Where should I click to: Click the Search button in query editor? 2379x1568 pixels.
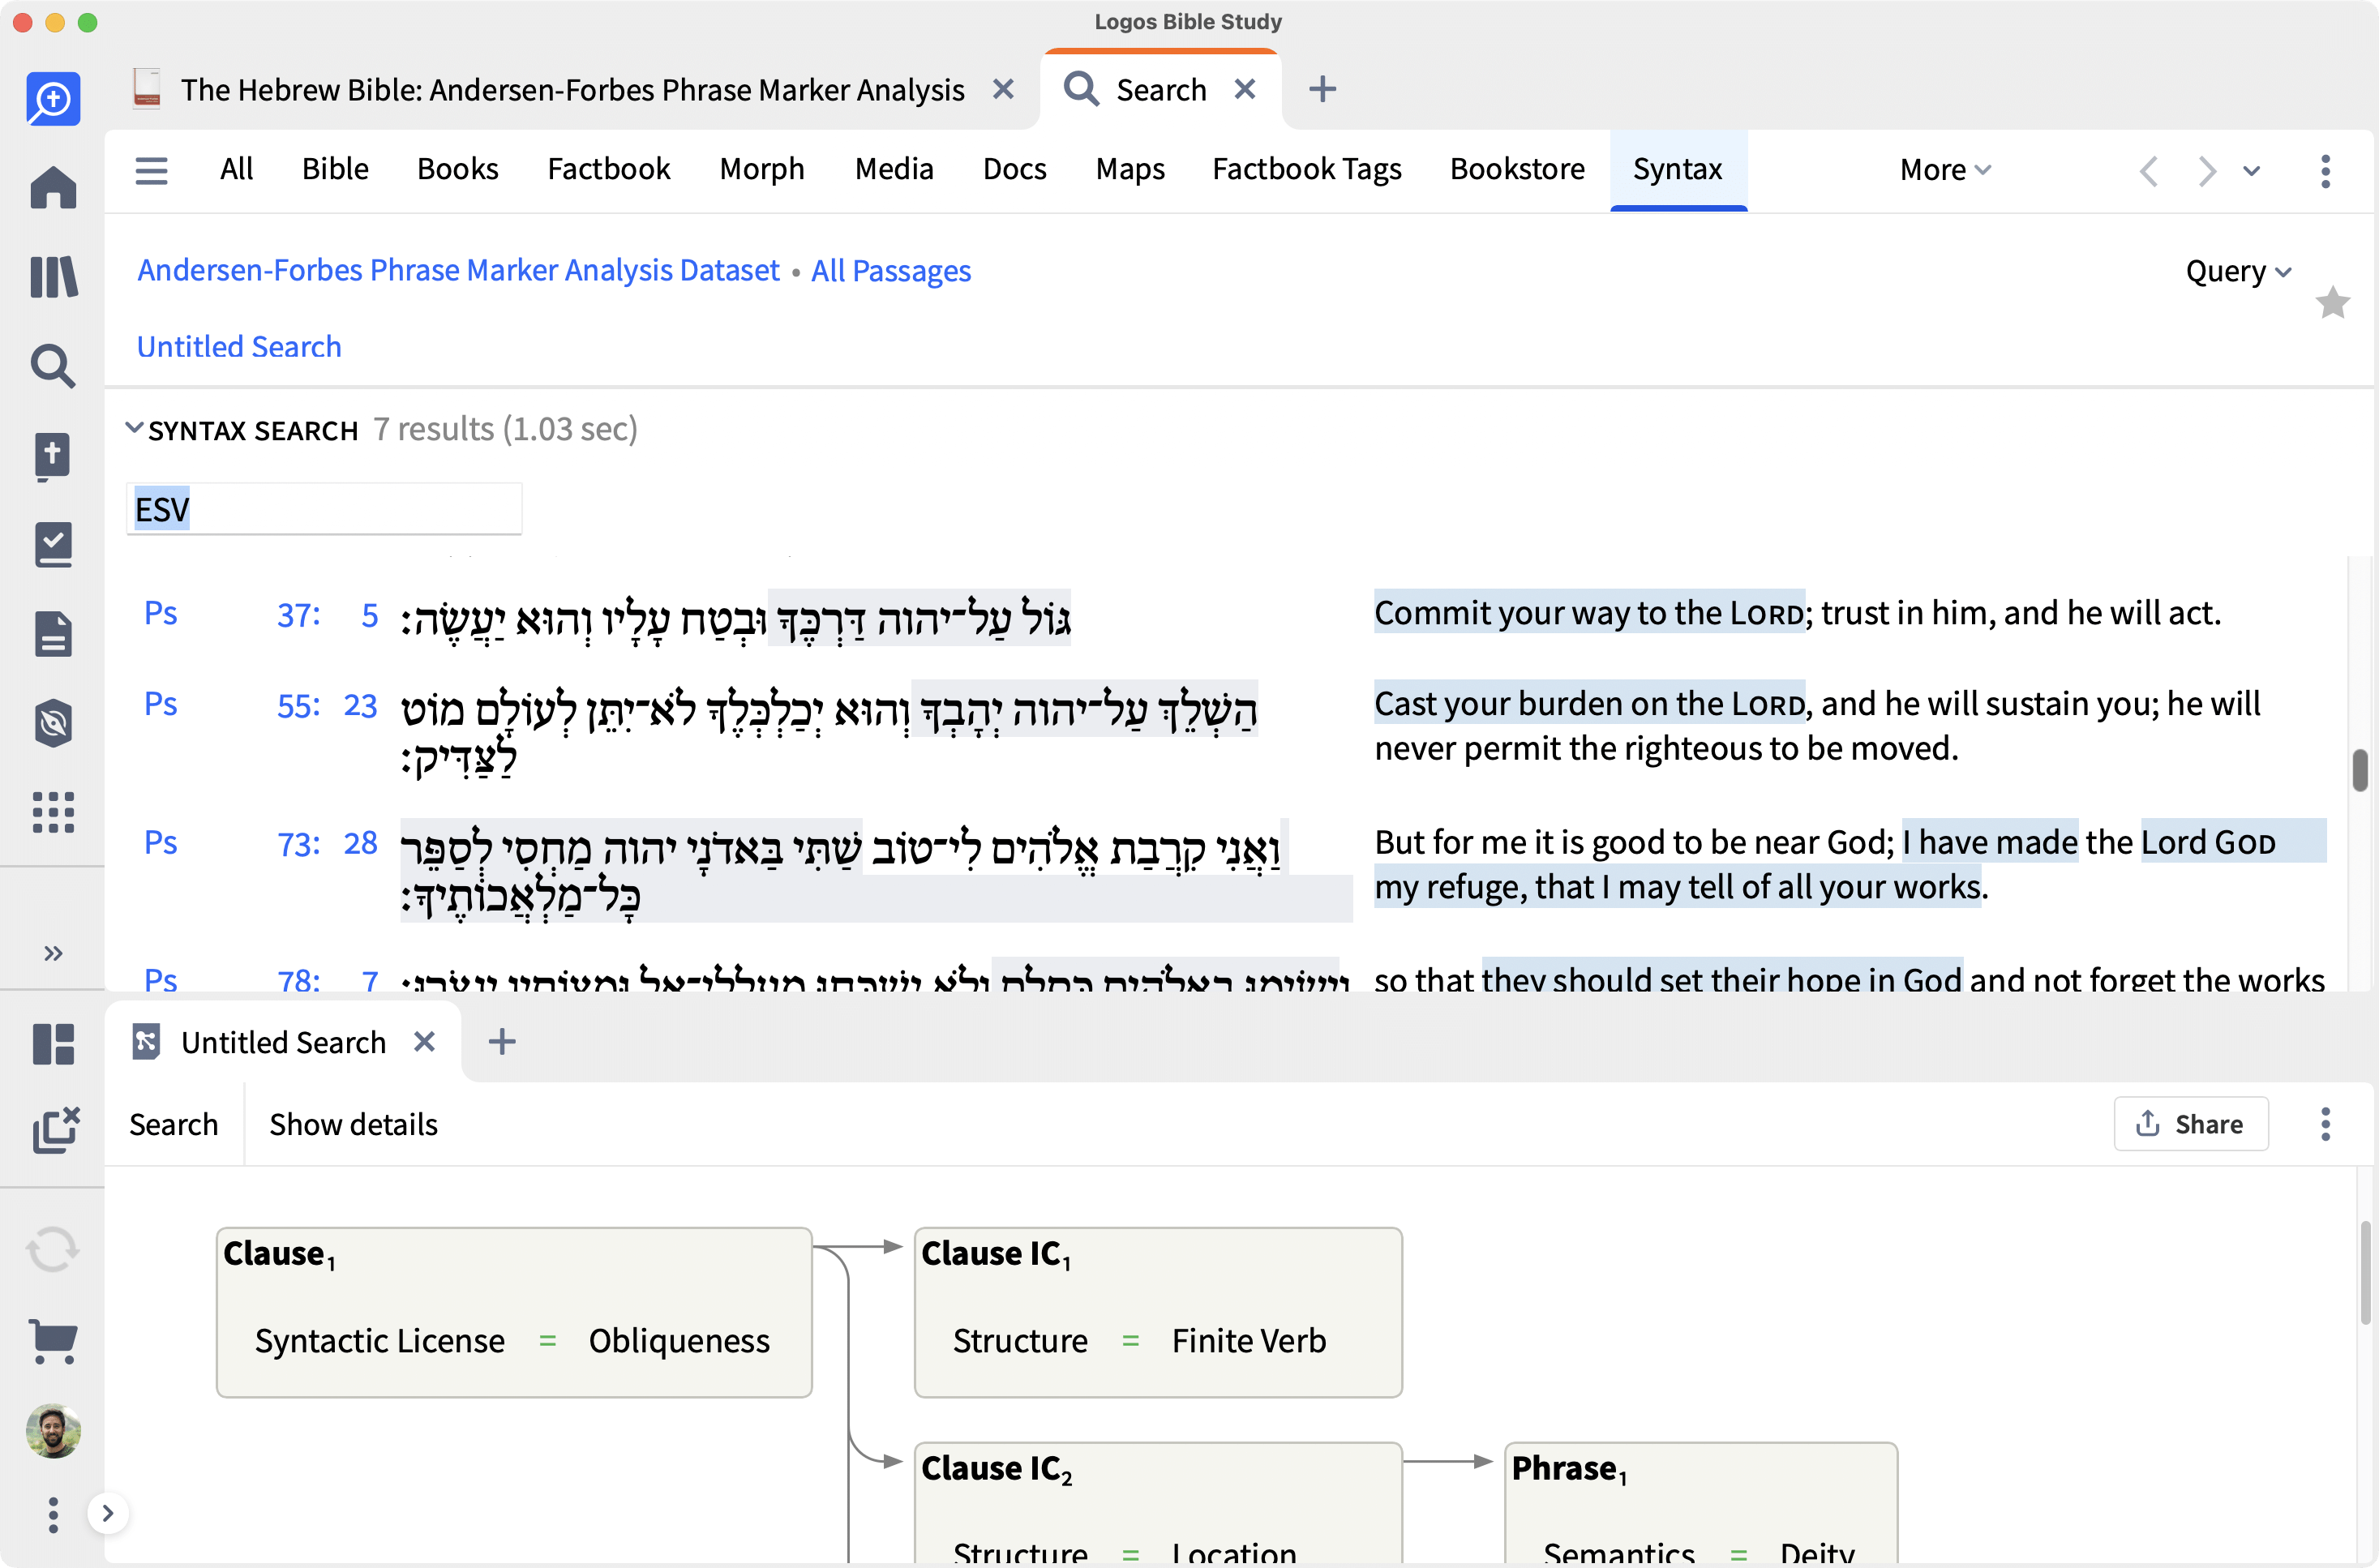[173, 1125]
